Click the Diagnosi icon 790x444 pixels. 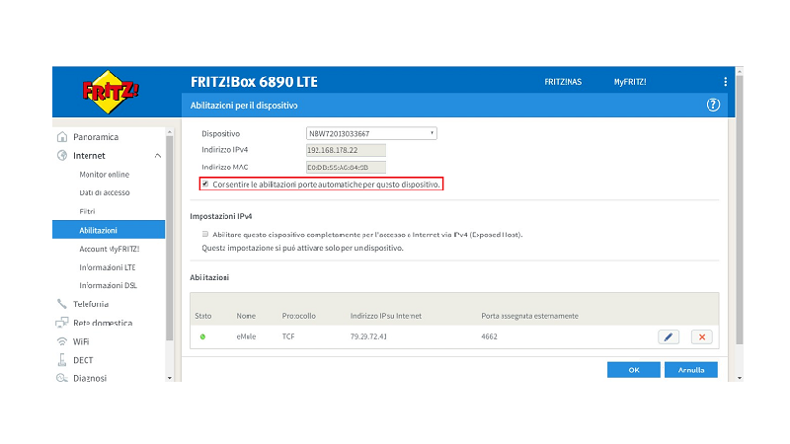pyautogui.click(x=62, y=378)
